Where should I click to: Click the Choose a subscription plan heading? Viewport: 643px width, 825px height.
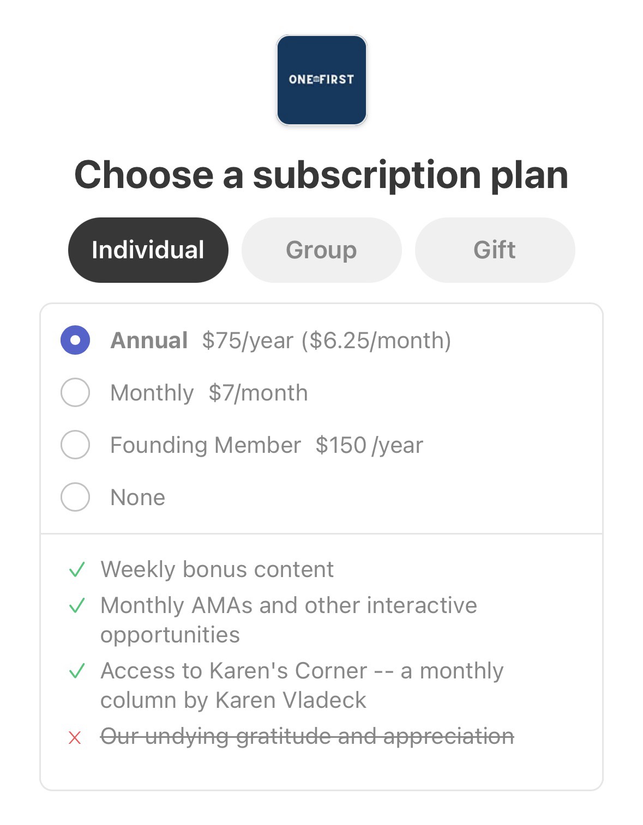click(x=321, y=175)
